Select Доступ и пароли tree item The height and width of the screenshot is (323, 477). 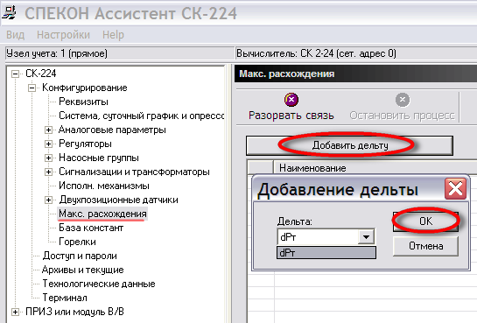click(x=80, y=256)
